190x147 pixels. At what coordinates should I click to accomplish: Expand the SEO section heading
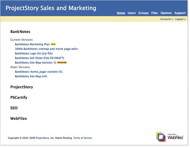[x=14, y=108]
